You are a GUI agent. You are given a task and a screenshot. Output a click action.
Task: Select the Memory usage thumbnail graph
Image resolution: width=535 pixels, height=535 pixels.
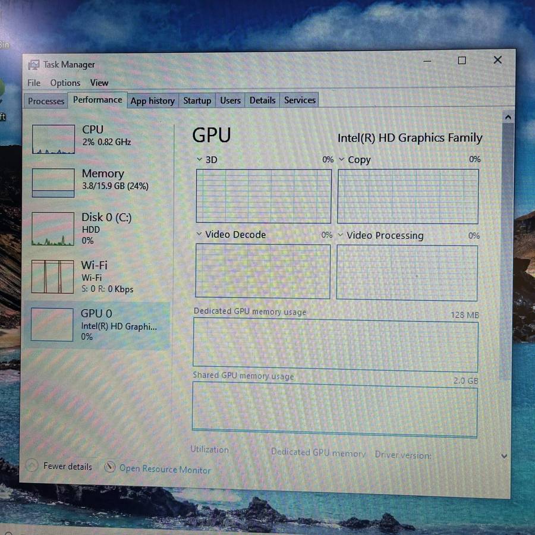coord(53,182)
